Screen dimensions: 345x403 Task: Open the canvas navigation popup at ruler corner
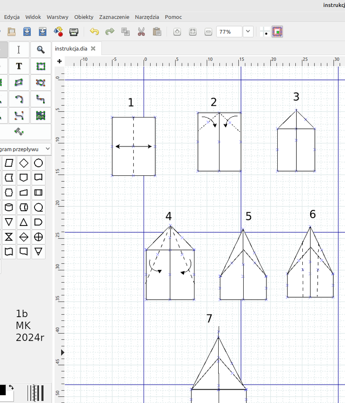(x=59, y=62)
